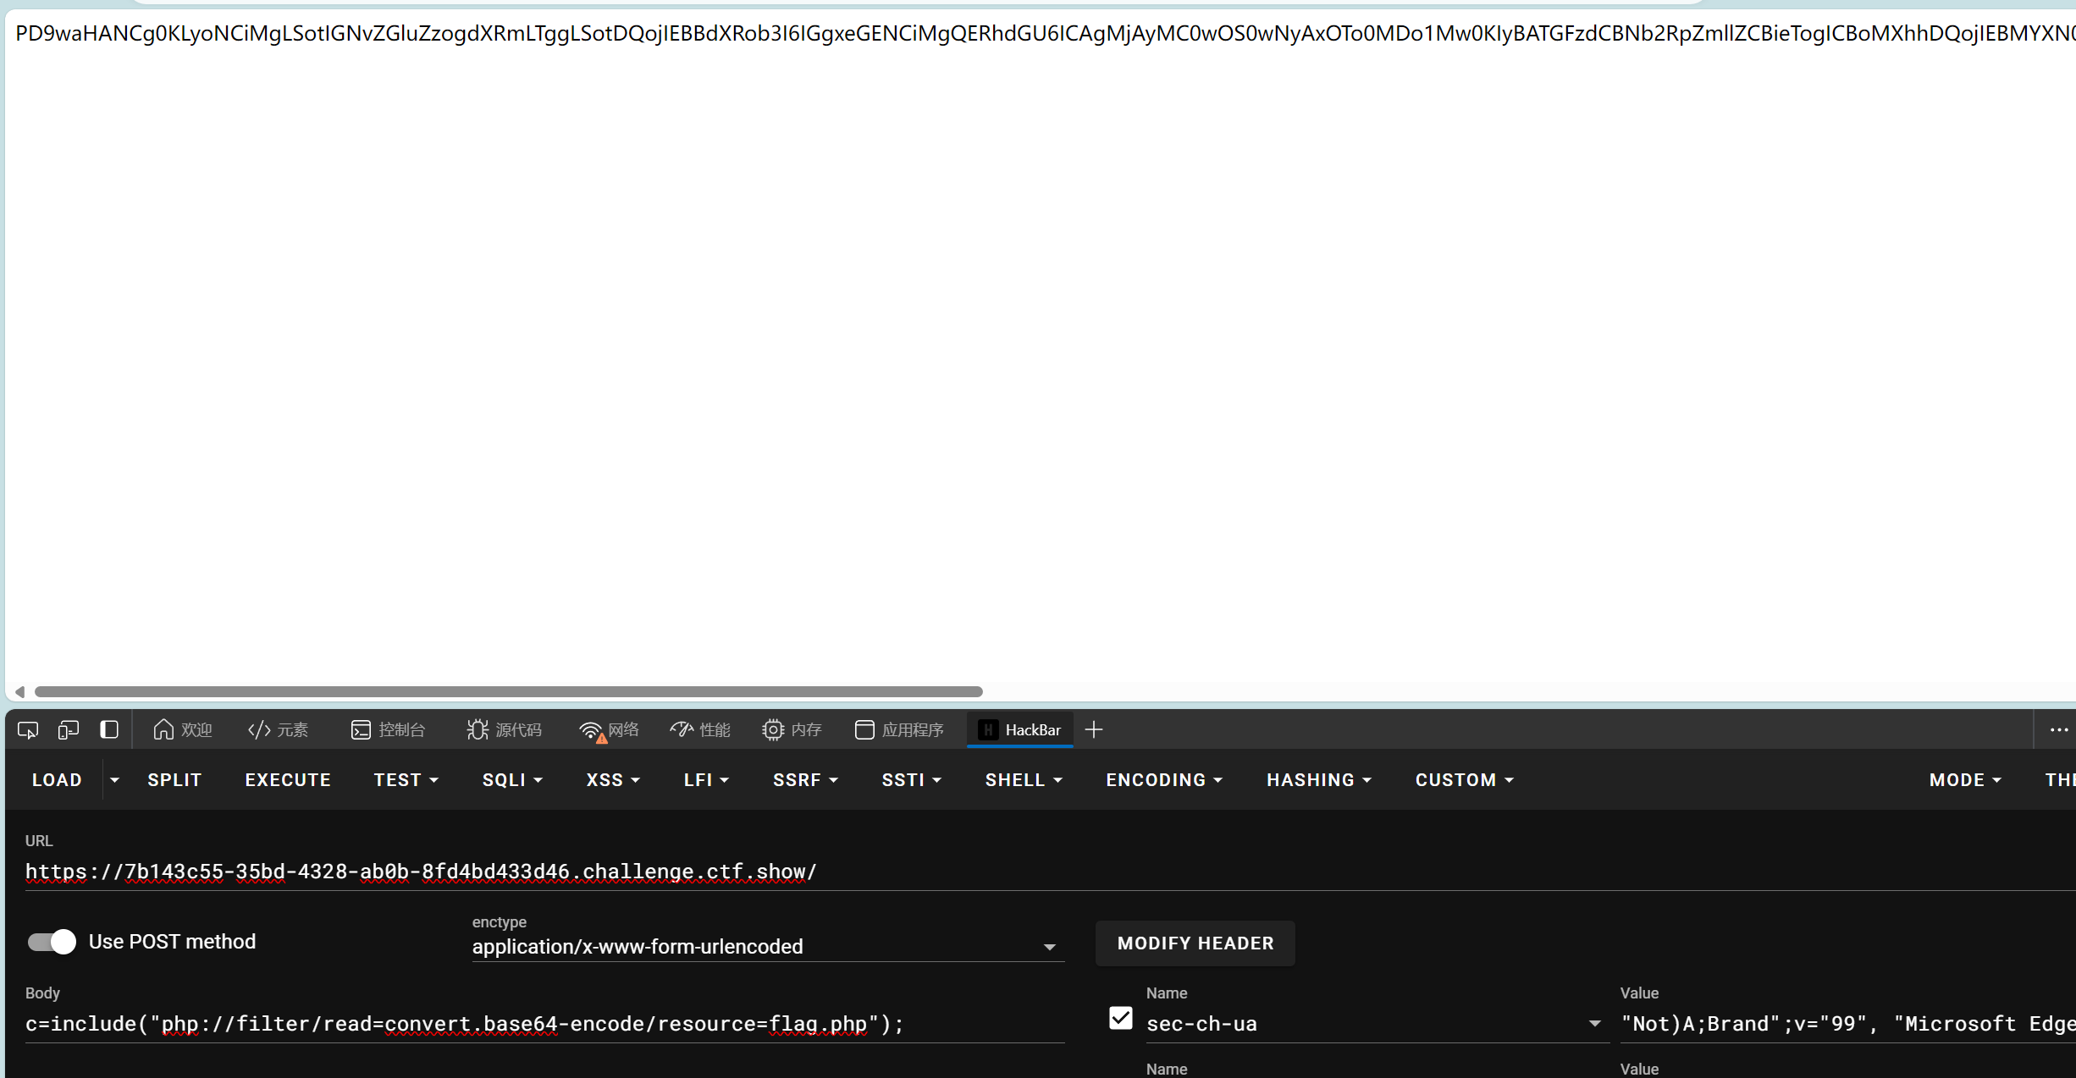The height and width of the screenshot is (1078, 2076).
Task: Toggle Use POST method switch
Action: pos(52,942)
